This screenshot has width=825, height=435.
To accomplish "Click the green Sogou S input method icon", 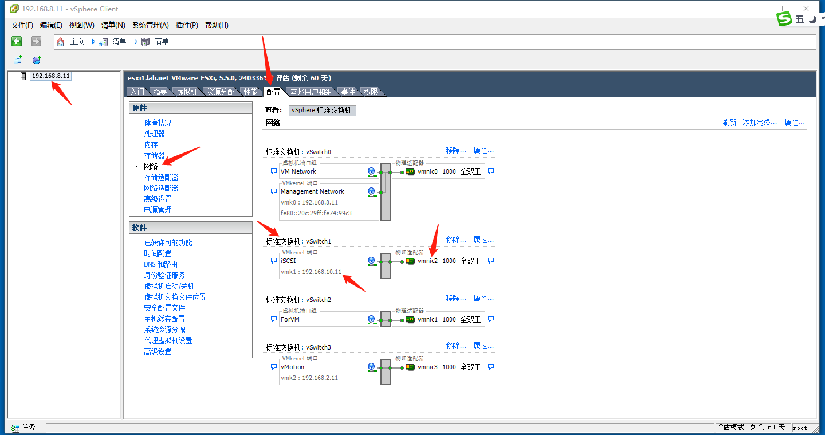I will pos(784,19).
